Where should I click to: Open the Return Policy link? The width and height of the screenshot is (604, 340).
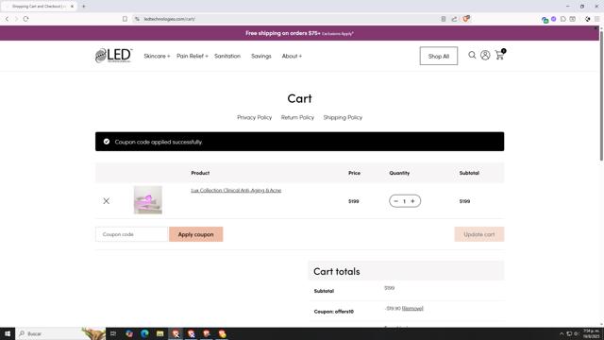coord(297,117)
